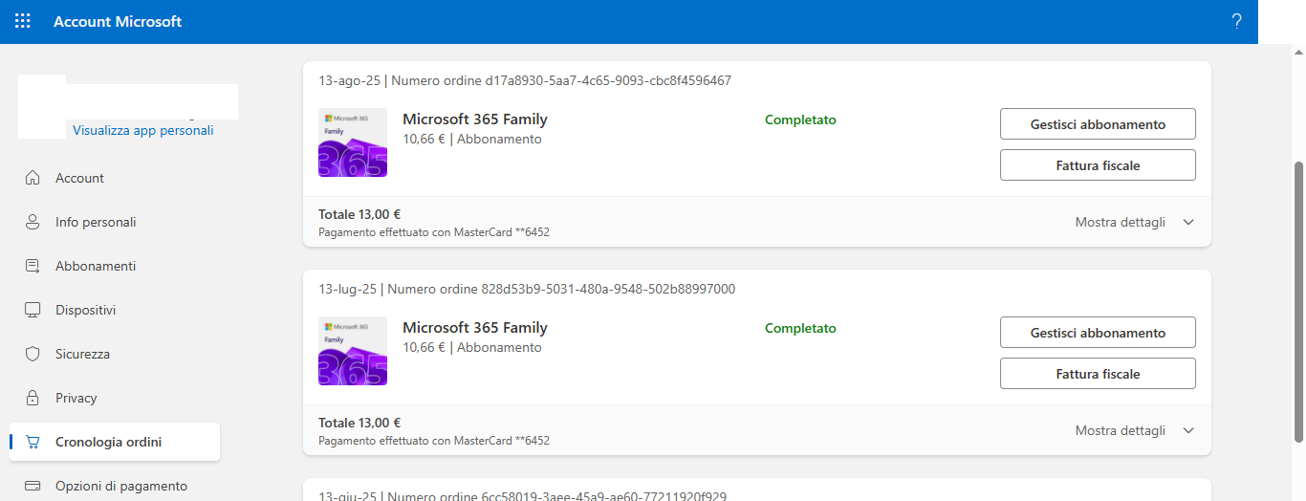Click the Visualizza app personali link
The height and width of the screenshot is (501, 1306).
[x=143, y=130]
